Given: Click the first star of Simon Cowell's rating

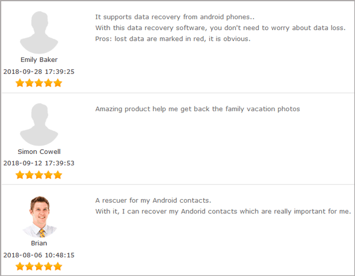Looking at the screenshot, I should point(20,175).
